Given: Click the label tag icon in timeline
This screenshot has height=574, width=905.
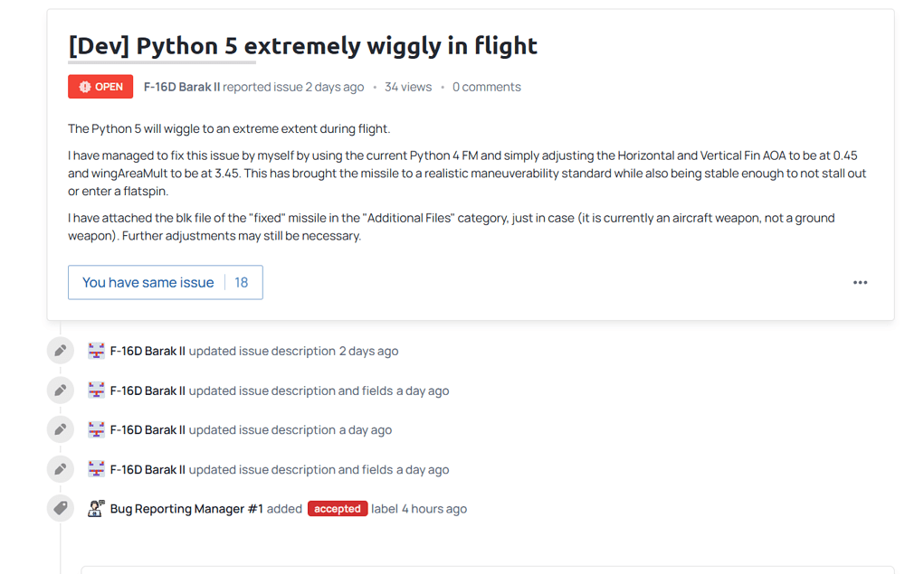Looking at the screenshot, I should pos(61,508).
